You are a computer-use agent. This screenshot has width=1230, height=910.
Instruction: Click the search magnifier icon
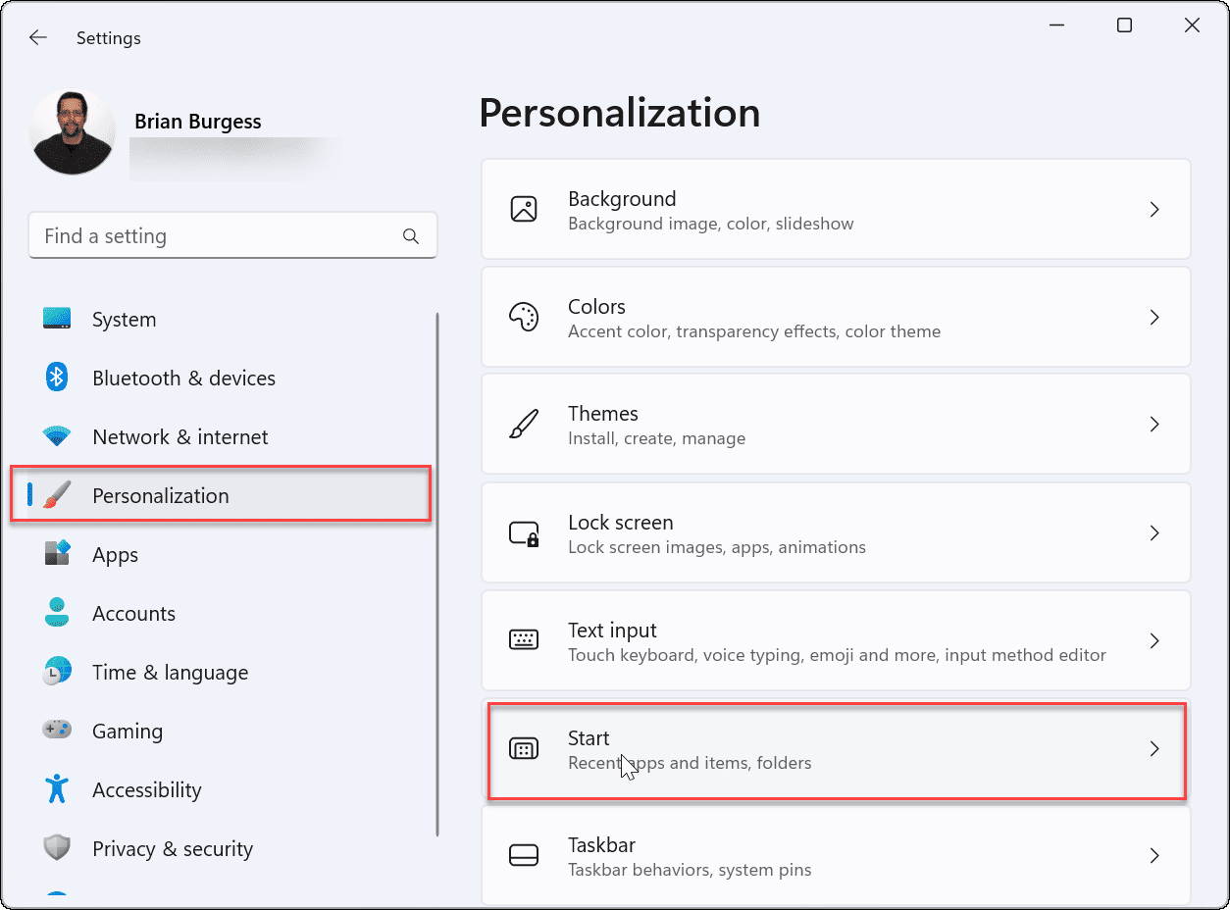(x=411, y=236)
